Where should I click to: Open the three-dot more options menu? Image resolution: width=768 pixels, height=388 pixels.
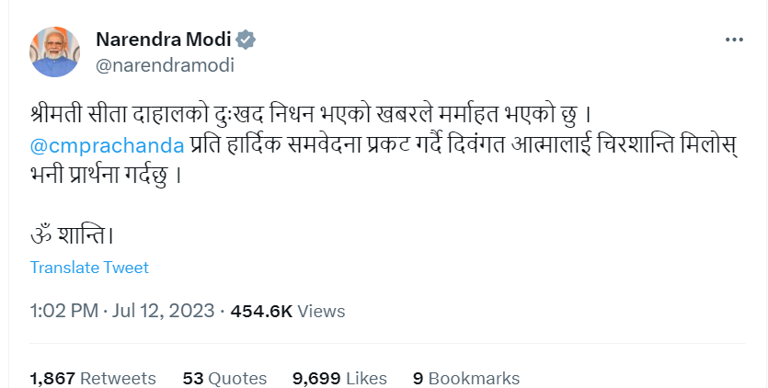coord(734,40)
